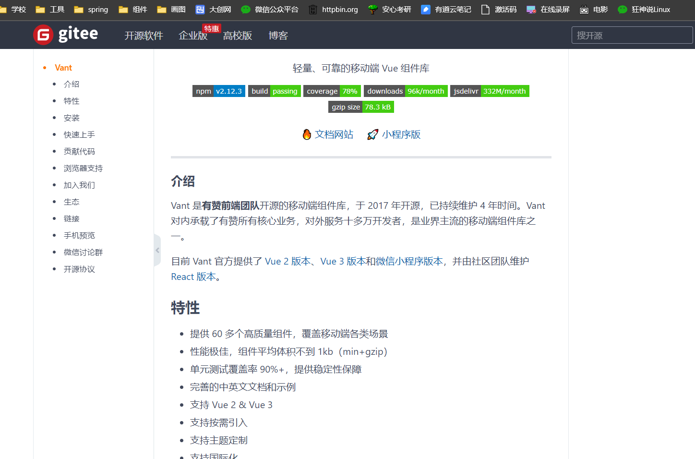Open the 大创网 bookmark
Viewport: 695px width, 459px height.
(214, 10)
